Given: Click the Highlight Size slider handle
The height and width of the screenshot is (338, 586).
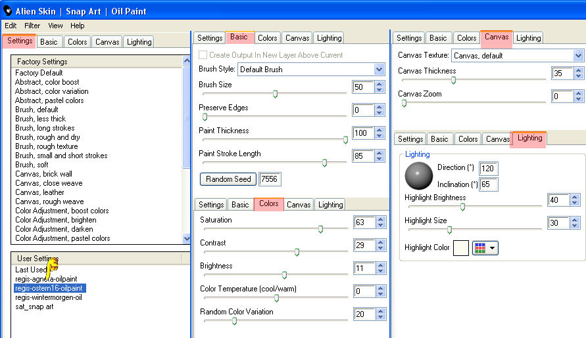Looking at the screenshot, I should click(x=450, y=230).
